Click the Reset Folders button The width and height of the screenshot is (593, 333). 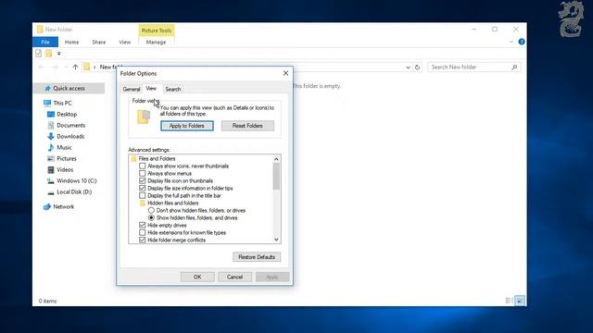click(x=247, y=126)
